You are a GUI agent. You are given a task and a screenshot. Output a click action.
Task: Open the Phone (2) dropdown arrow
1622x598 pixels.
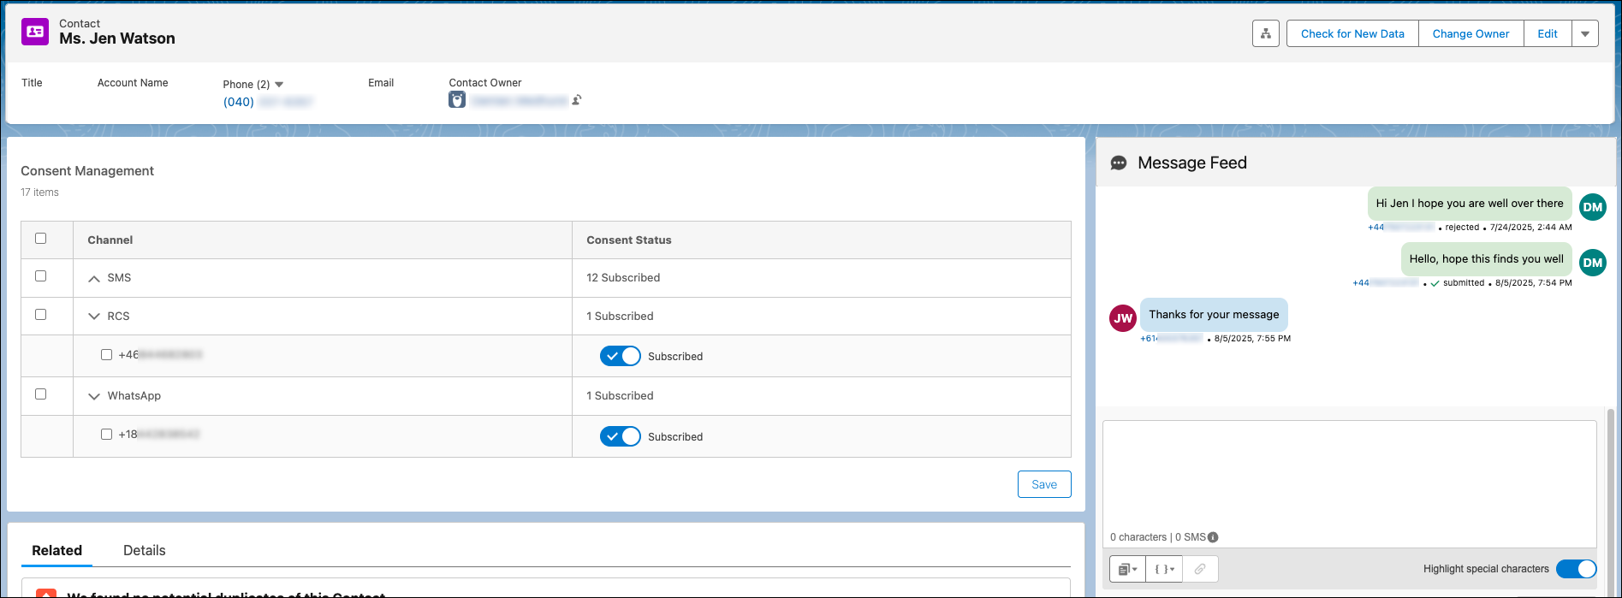(279, 85)
